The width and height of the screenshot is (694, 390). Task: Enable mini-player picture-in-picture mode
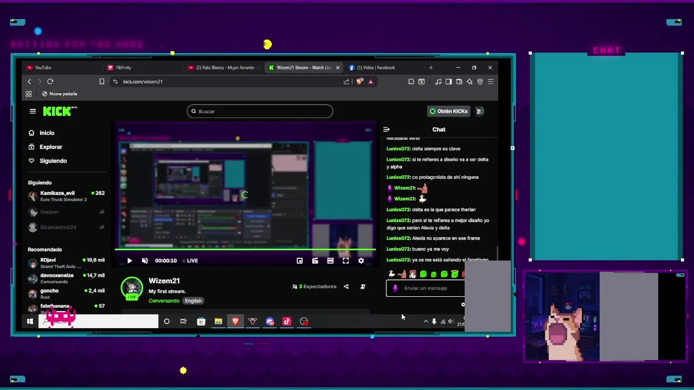click(300, 261)
